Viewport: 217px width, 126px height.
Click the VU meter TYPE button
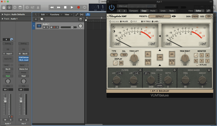[x=114, y=55]
